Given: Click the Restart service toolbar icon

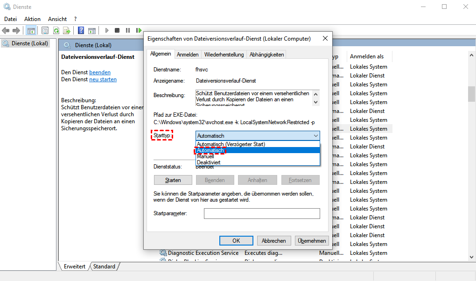Looking at the screenshot, I should click(139, 30).
